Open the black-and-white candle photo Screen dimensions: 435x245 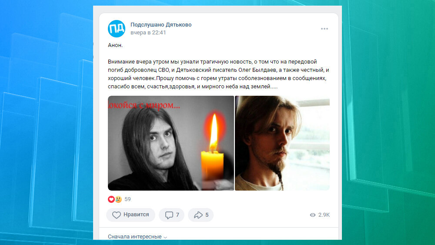[x=171, y=143]
